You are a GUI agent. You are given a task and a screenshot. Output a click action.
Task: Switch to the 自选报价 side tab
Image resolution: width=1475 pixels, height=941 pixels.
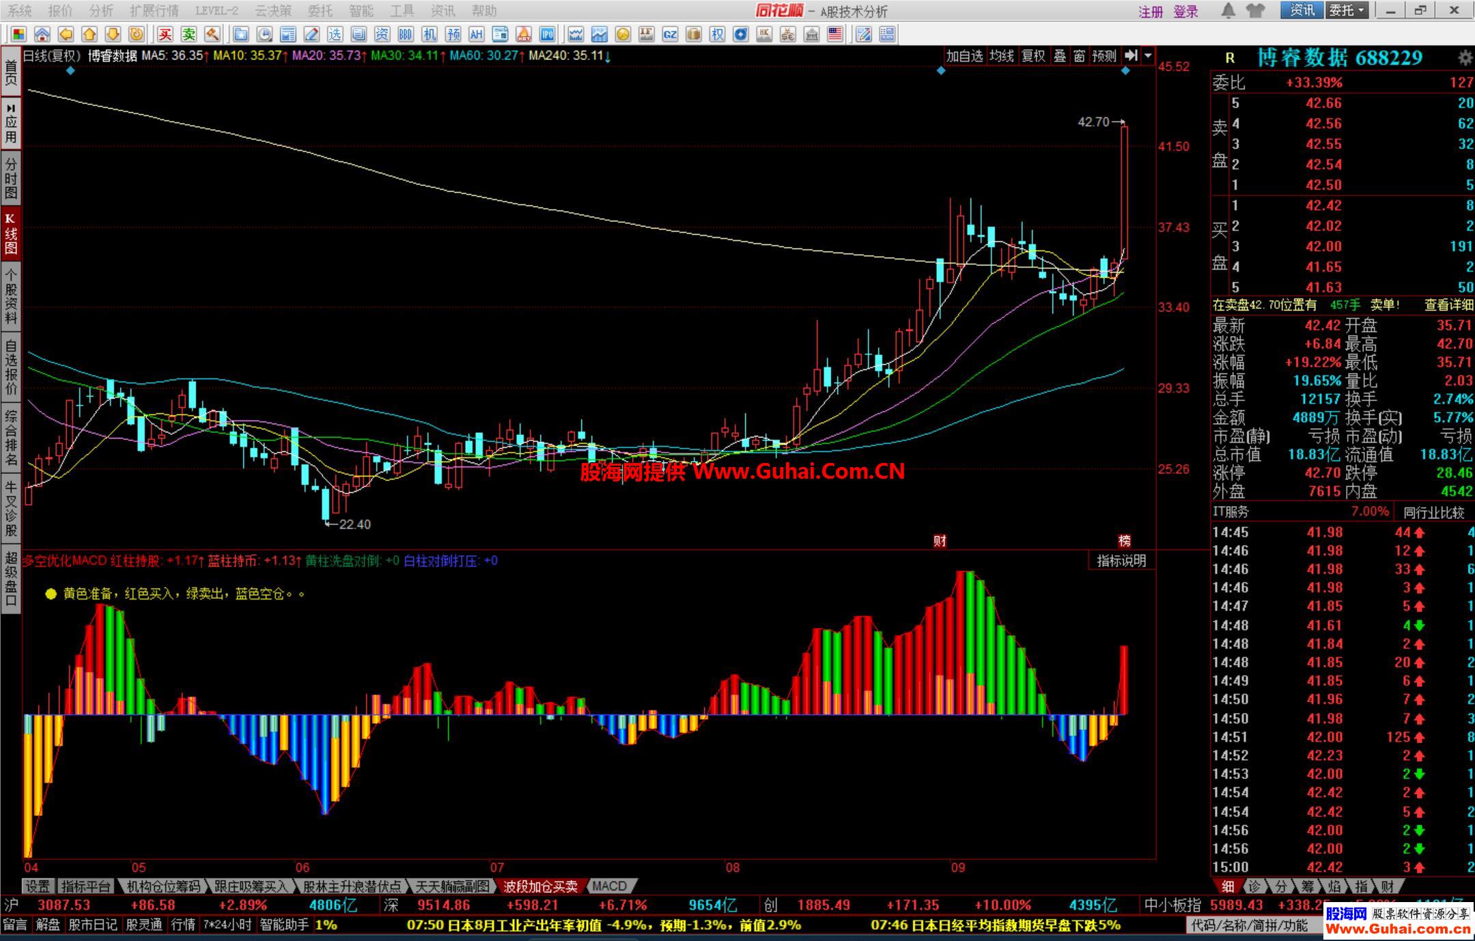tap(11, 367)
